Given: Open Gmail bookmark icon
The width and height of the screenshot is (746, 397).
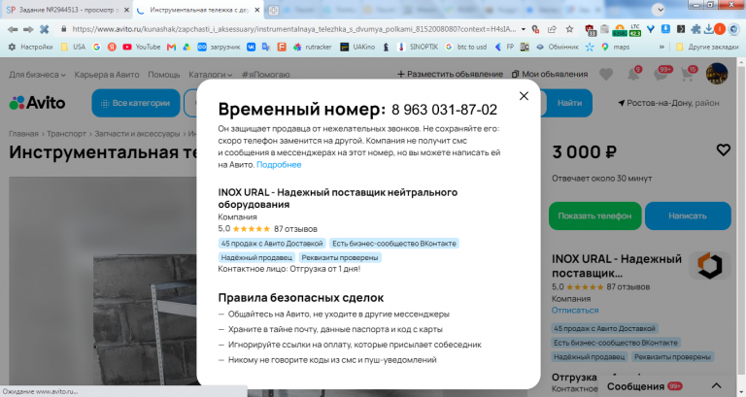Looking at the screenshot, I should click(171, 47).
